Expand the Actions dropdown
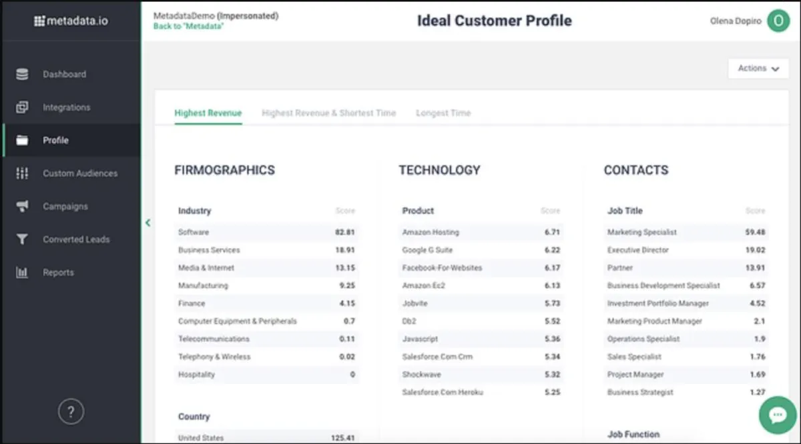 [758, 68]
